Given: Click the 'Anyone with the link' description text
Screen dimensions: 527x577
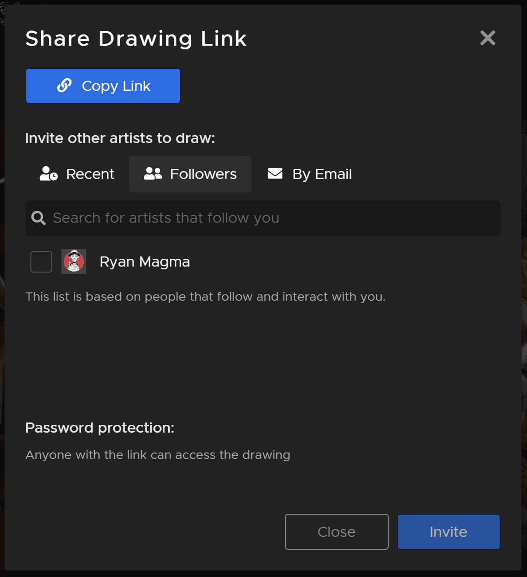Looking at the screenshot, I should pos(158,455).
